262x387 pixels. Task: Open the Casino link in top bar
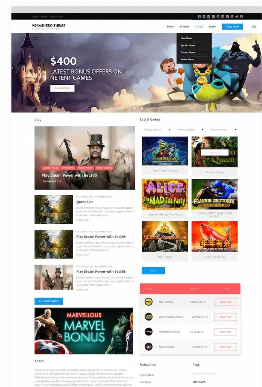click(36, 16)
